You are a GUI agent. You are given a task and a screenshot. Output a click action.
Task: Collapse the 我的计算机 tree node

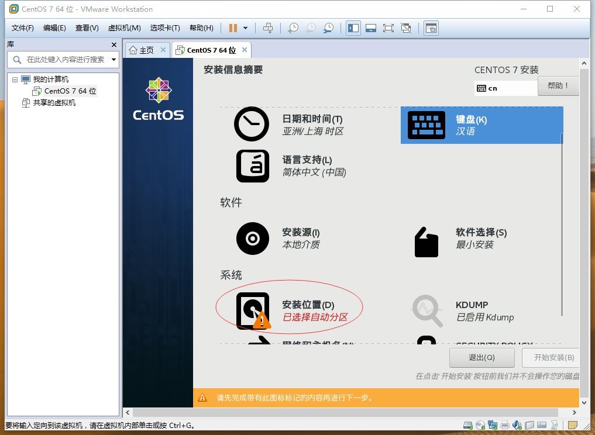coord(15,80)
